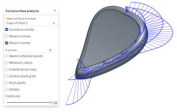Remove Face of Fillet 1 selection

[54, 23]
